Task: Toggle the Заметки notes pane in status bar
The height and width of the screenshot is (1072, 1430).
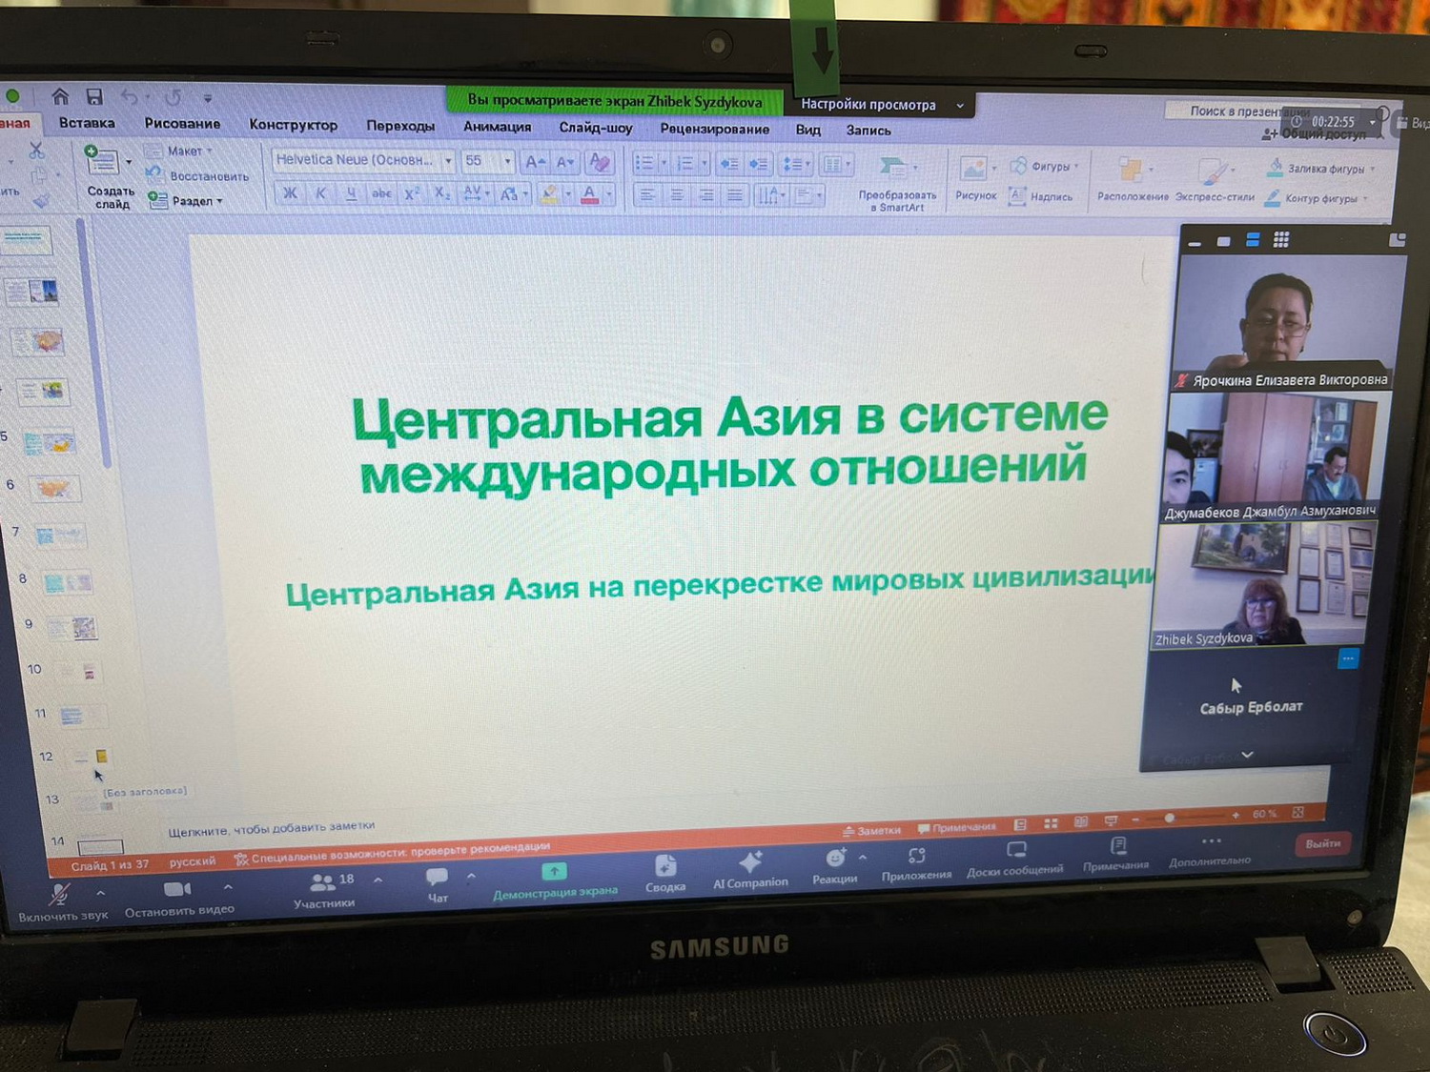Action: [x=872, y=830]
